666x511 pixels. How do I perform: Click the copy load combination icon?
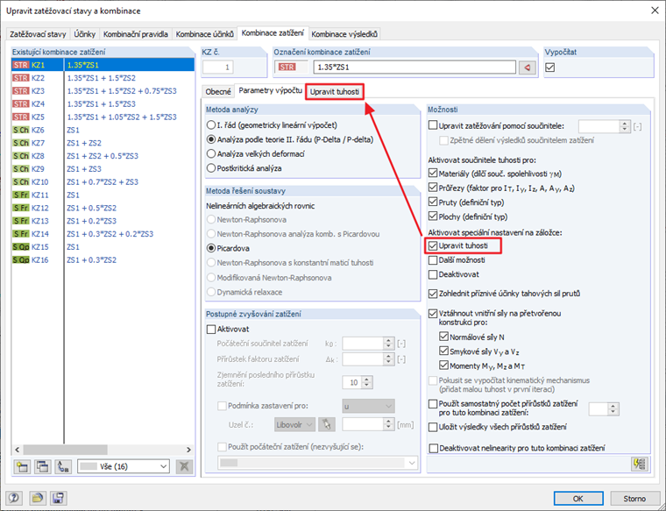(42, 466)
